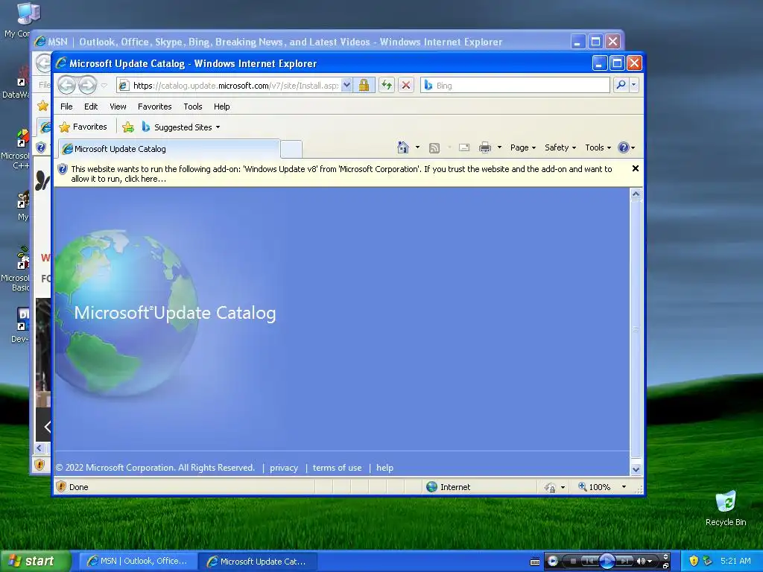Open the Safety command bar menu
The height and width of the screenshot is (572, 763).
click(560, 147)
